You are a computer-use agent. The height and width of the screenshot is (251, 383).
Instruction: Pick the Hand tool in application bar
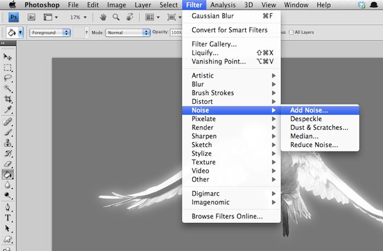[x=103, y=17]
